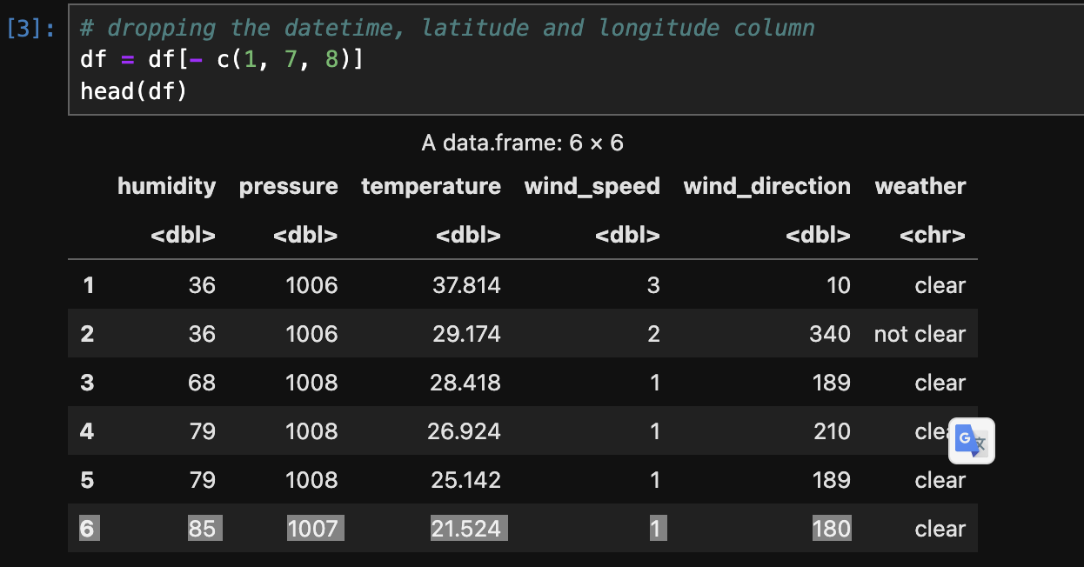Click the cell 3 code input area
Viewport: 1084px width, 567px height.
[576, 59]
